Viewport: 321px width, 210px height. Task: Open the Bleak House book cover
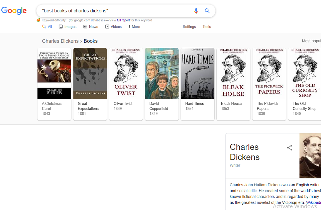pyautogui.click(x=233, y=73)
